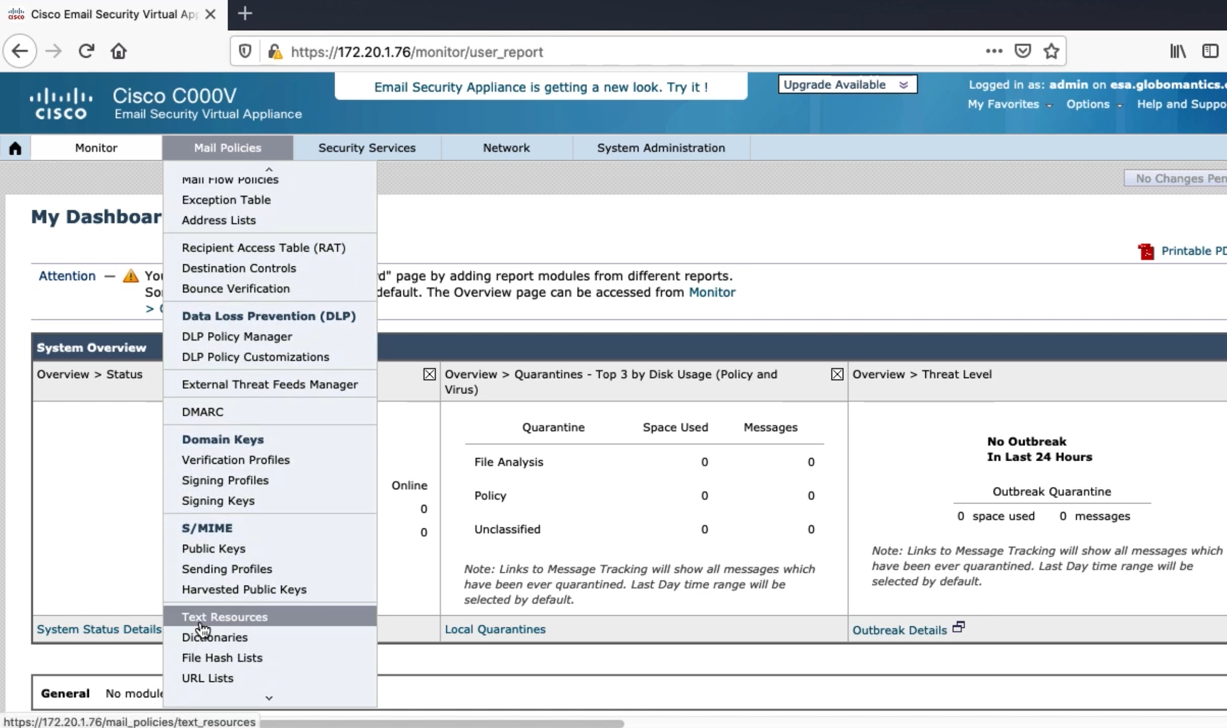Click the Cisco logo in the header

pyautogui.click(x=61, y=103)
